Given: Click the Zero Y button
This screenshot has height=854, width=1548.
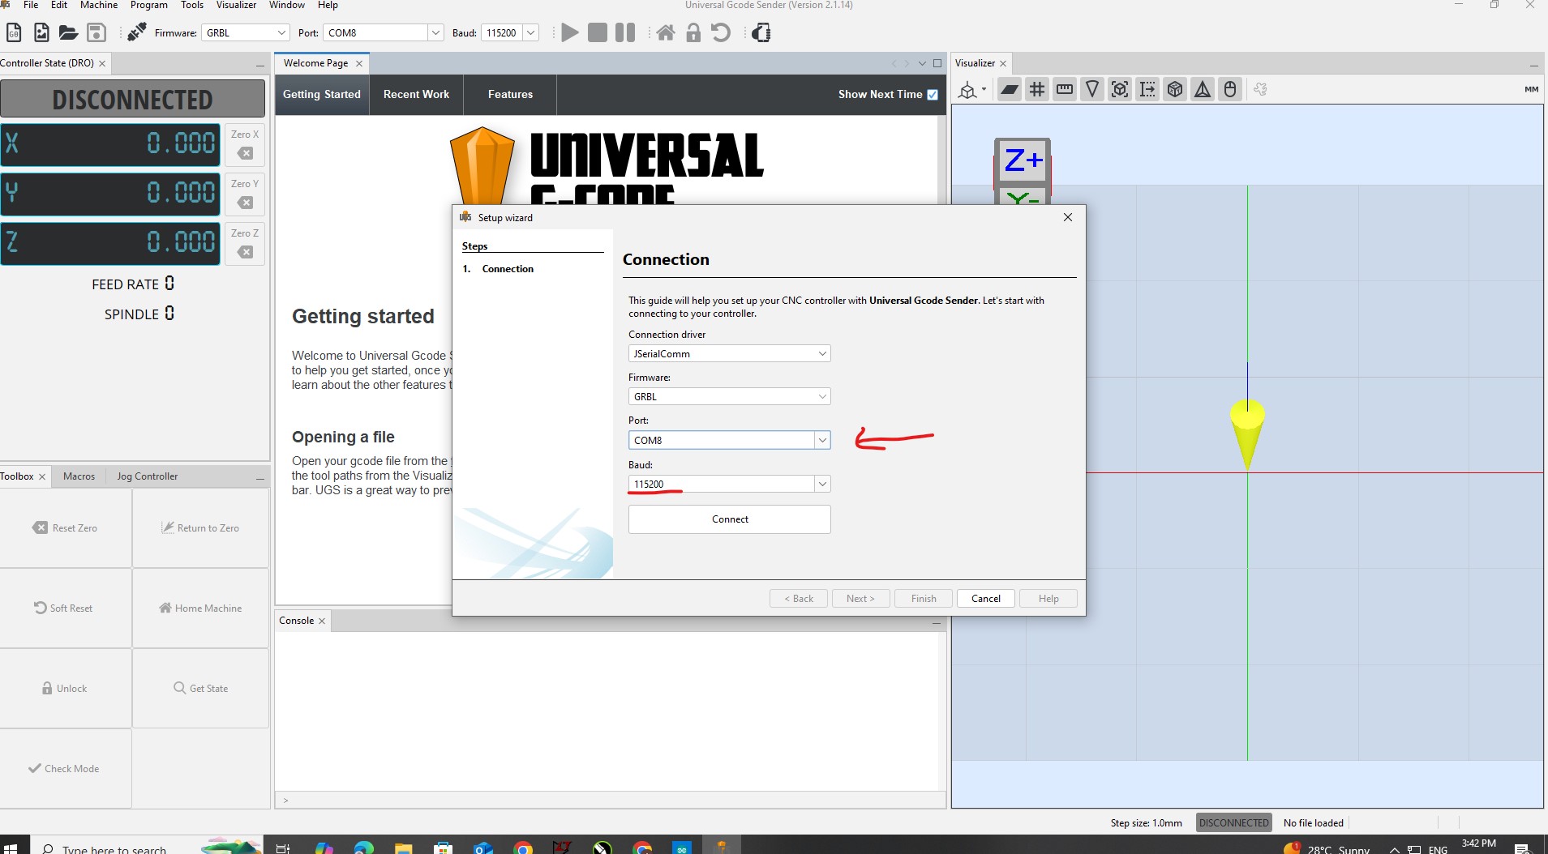Looking at the screenshot, I should point(245,193).
